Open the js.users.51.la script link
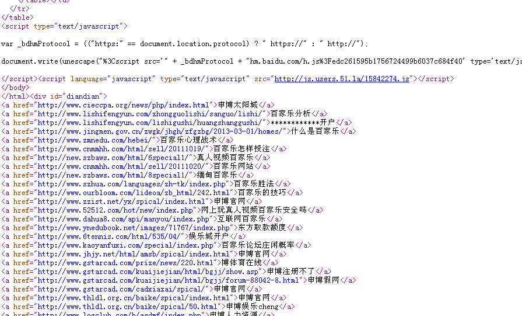Viewport: 522px width, 316px height. [x=342, y=79]
